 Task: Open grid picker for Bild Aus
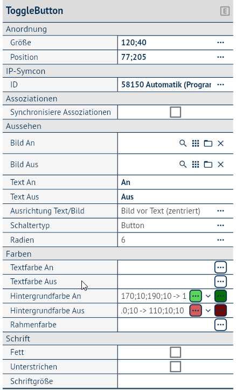point(196,165)
